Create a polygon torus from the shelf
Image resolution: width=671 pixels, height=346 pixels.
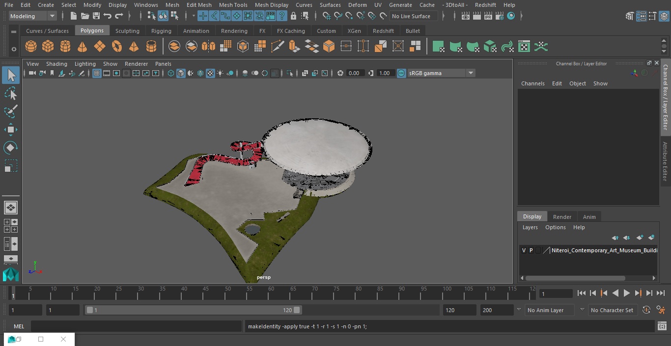(117, 47)
